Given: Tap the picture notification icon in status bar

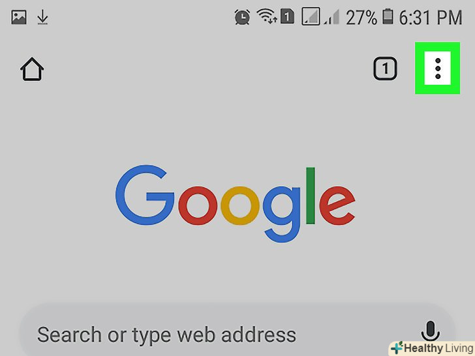Looking at the screenshot, I should click(x=19, y=17).
